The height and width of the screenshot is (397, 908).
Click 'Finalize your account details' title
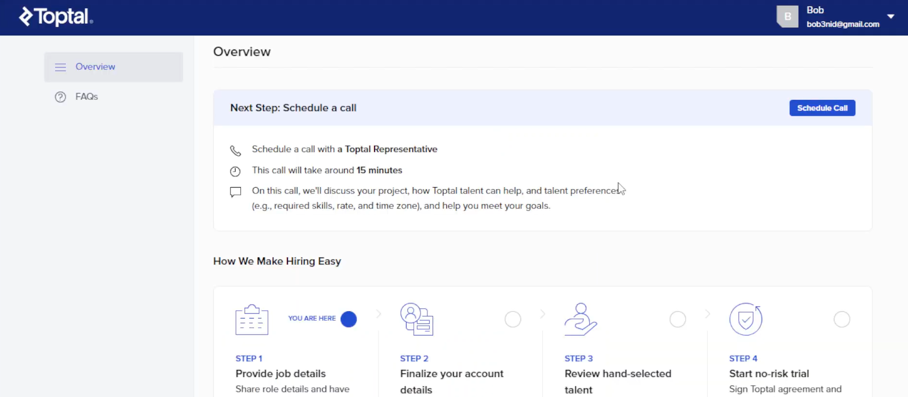tap(452, 381)
